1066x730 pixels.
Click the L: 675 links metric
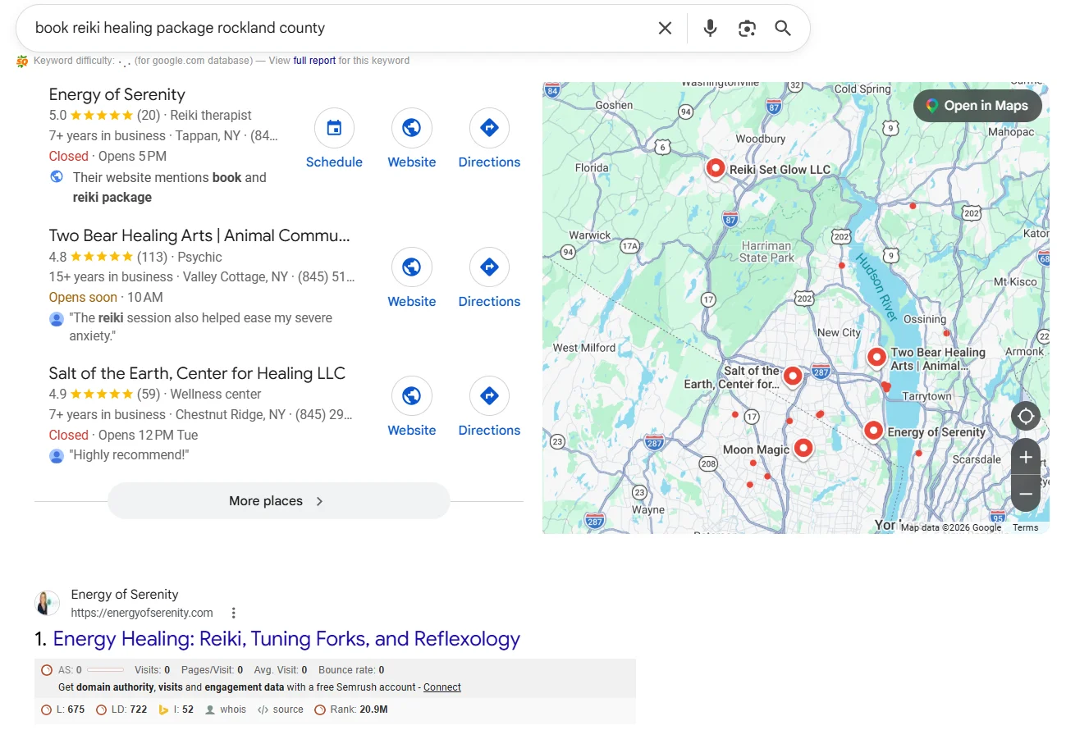(x=63, y=709)
